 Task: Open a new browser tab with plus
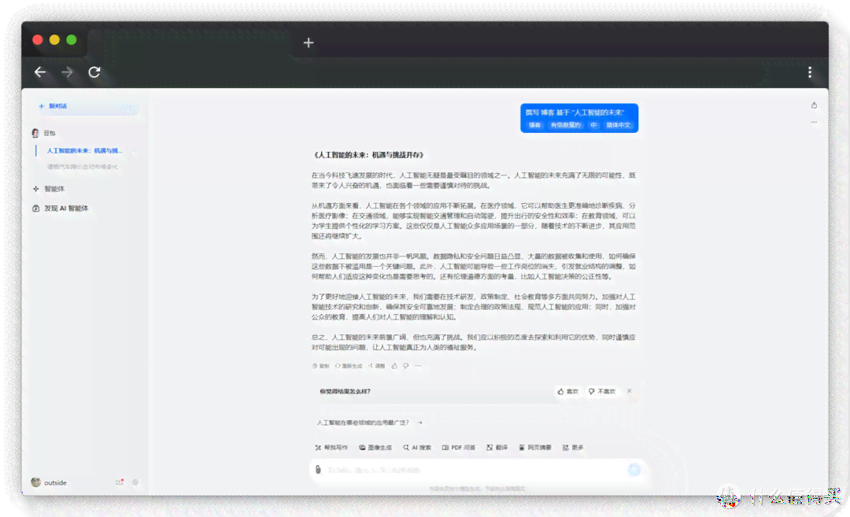309,42
